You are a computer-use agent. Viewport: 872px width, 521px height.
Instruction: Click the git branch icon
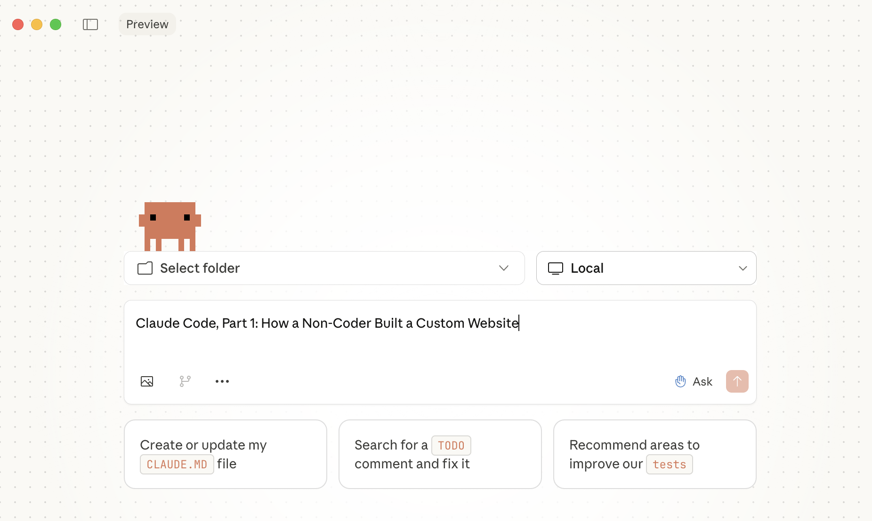185,381
